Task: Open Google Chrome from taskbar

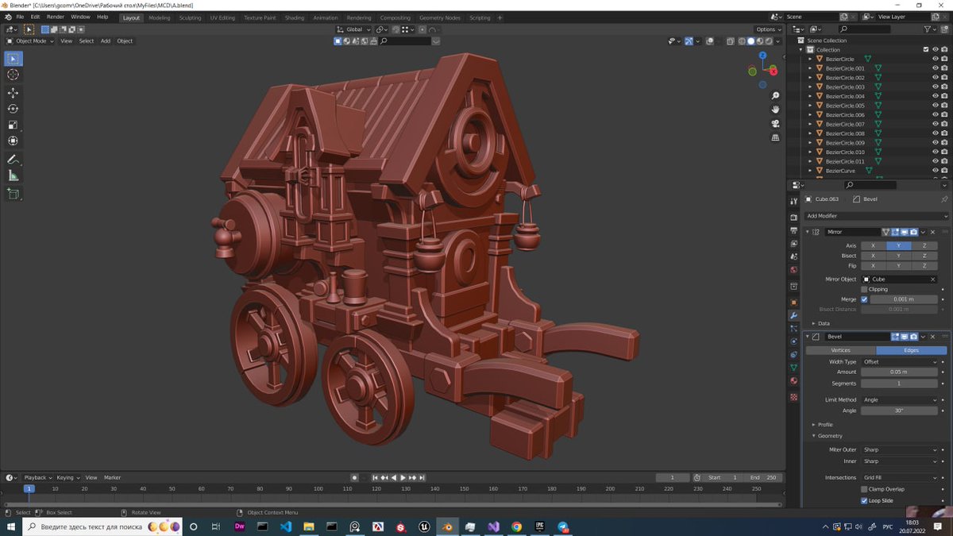Action: (517, 526)
